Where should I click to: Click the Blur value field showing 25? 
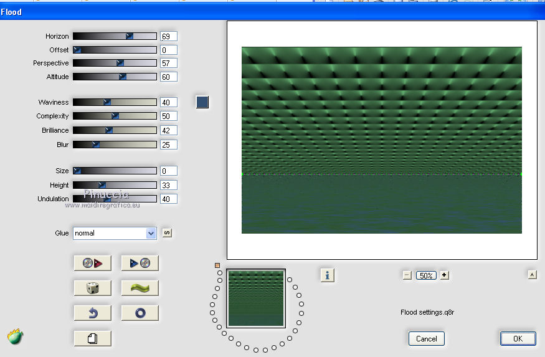169,145
